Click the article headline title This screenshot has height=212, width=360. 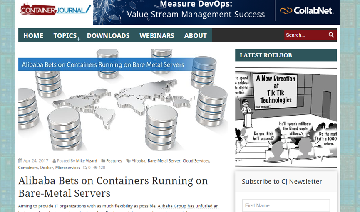coord(113,187)
